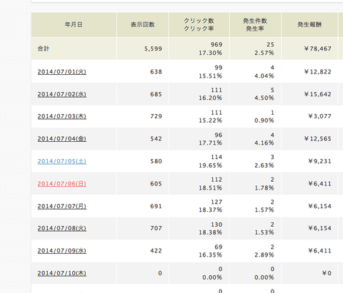Select reward value ¥3,077

click(x=319, y=116)
